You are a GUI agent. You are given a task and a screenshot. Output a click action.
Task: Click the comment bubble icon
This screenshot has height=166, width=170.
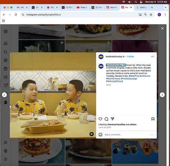[107, 119]
